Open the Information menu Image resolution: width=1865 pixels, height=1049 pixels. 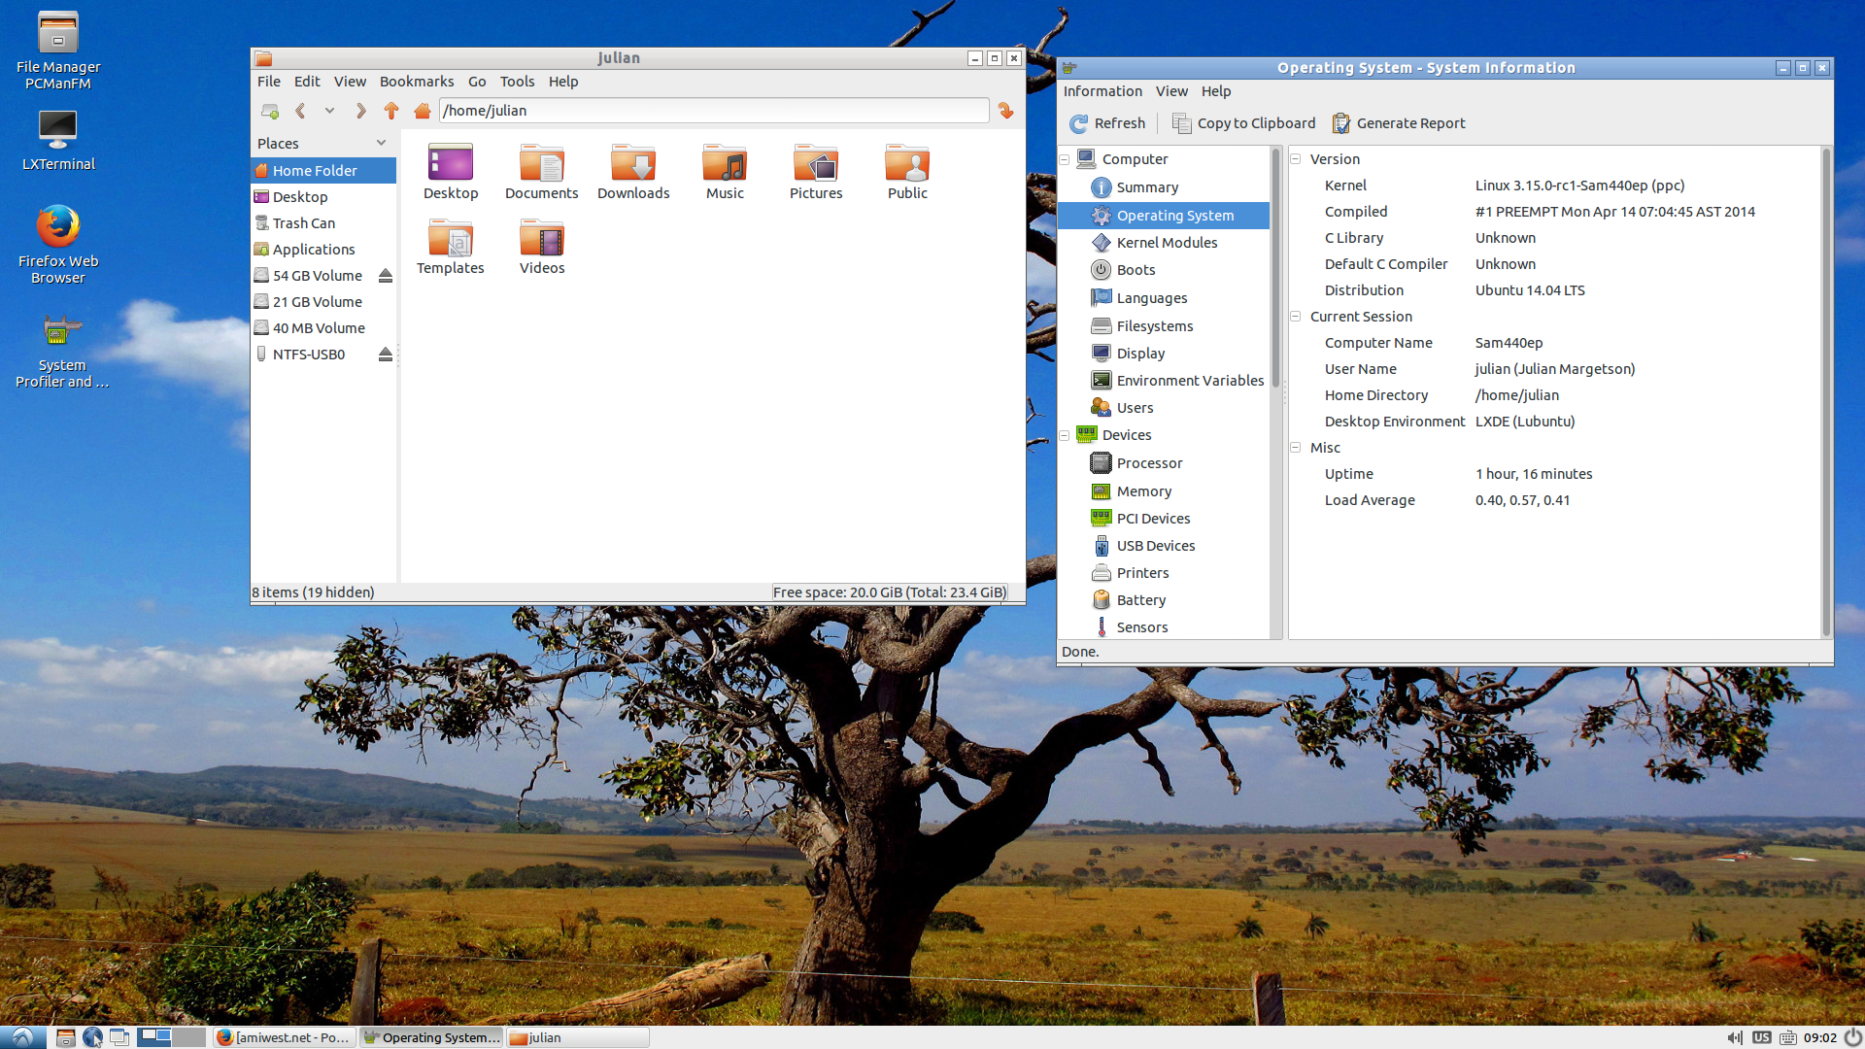click(x=1102, y=91)
